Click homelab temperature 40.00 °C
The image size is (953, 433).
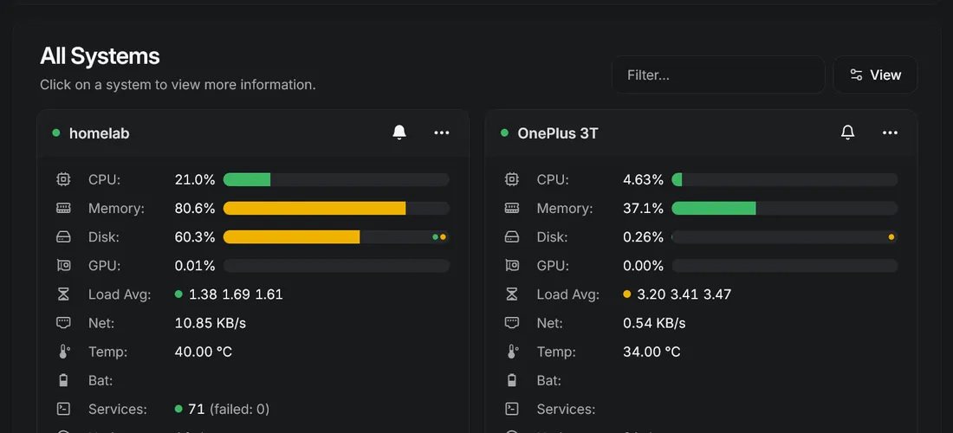[x=203, y=352]
